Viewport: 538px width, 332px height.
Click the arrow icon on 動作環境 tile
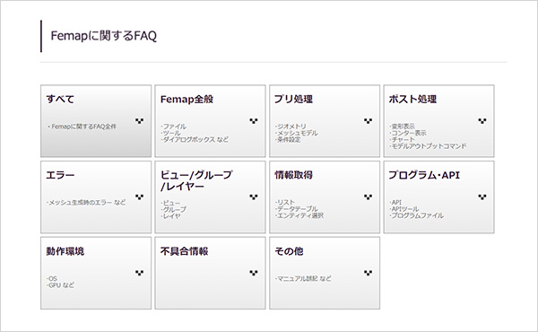(x=139, y=273)
